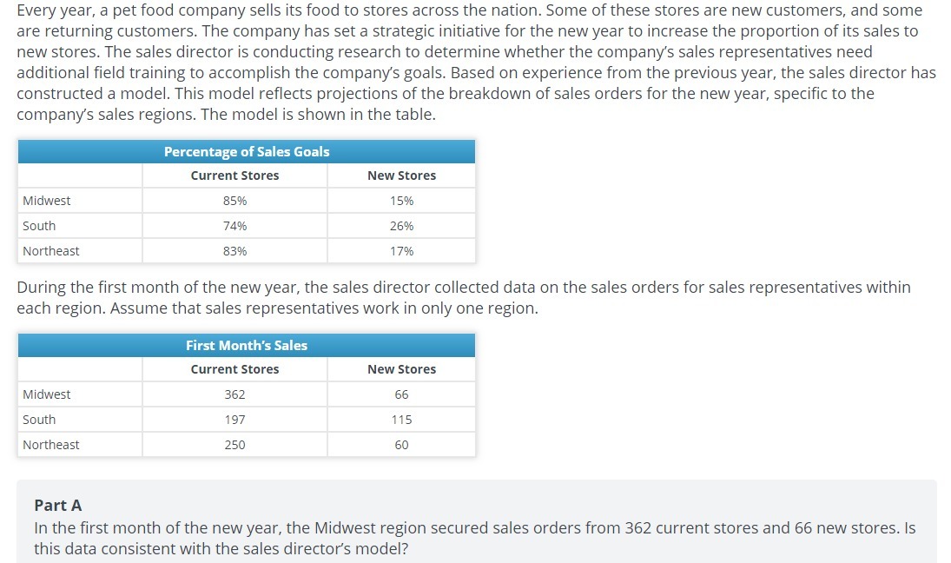
Task: Select the 115 new stores cell
Action: (x=401, y=420)
